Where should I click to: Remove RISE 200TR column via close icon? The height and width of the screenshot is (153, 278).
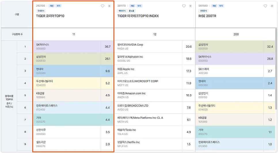(x=272, y=6)
